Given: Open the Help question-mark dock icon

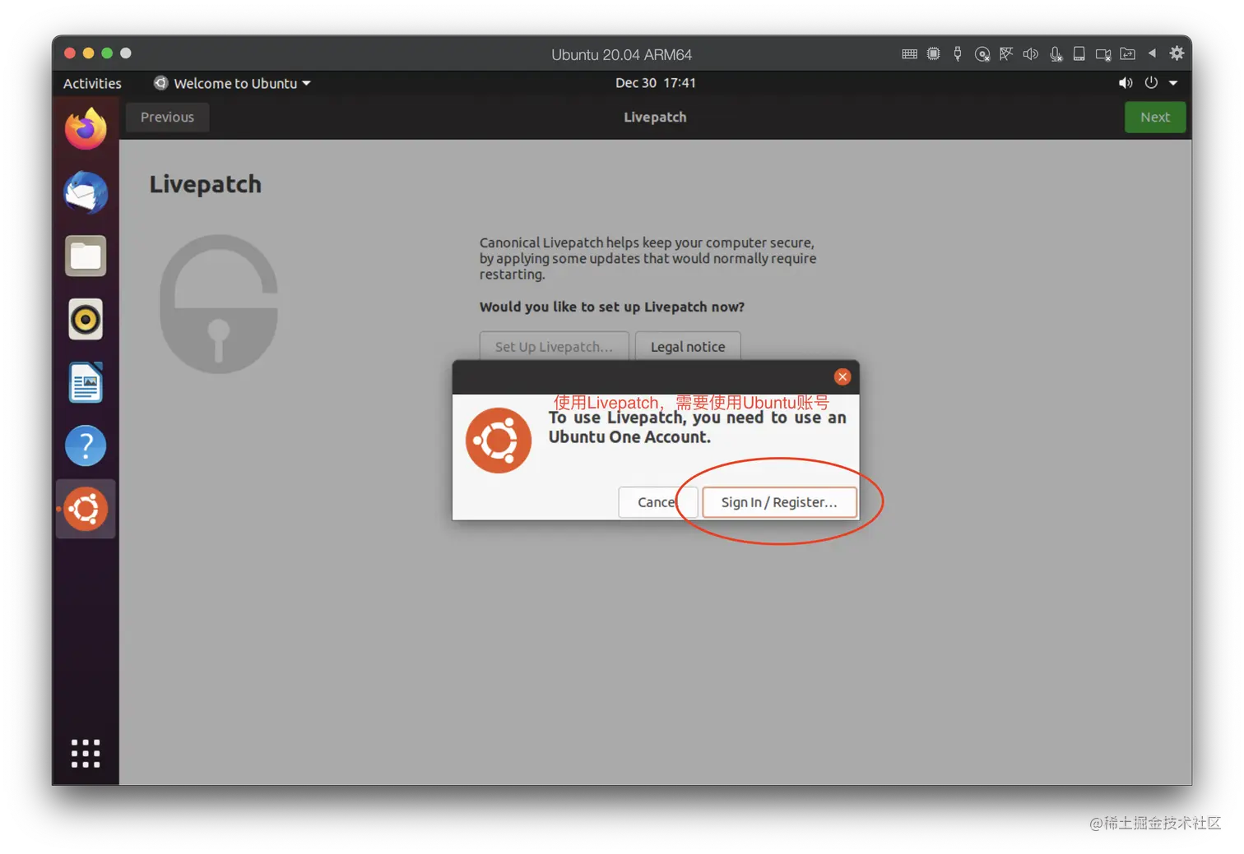Looking at the screenshot, I should pyautogui.click(x=86, y=445).
